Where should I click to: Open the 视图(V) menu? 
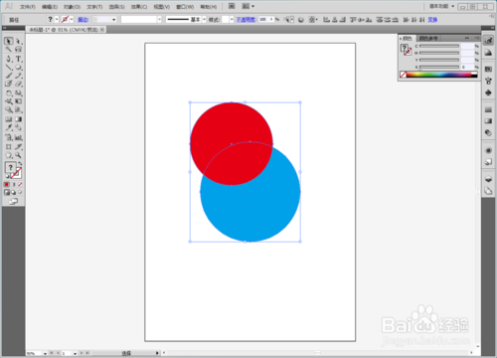tap(162, 7)
